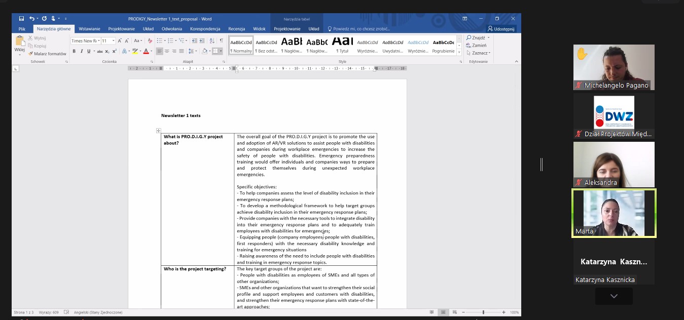Open the Plik file tab

point(22,29)
